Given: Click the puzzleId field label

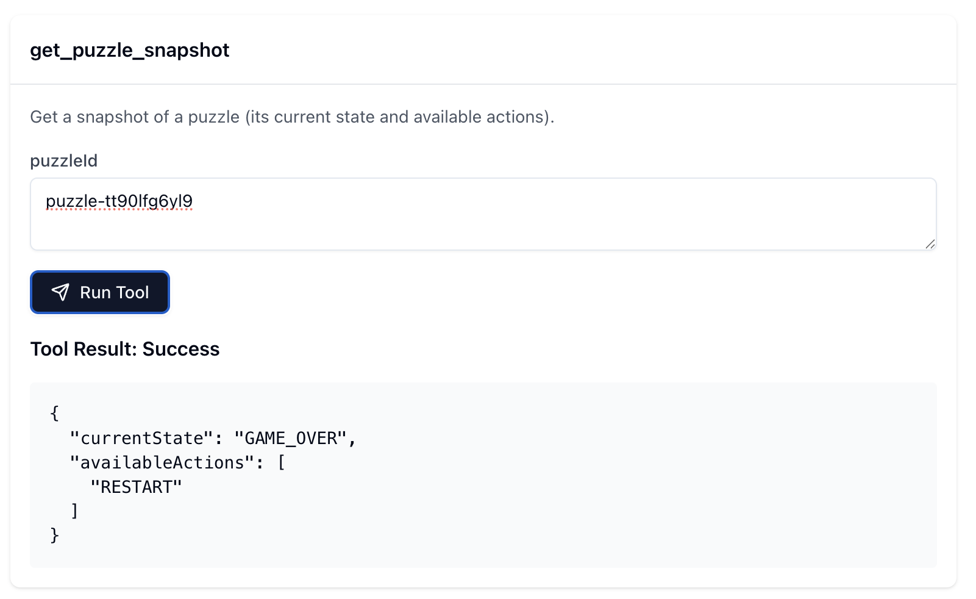Looking at the screenshot, I should point(63,160).
